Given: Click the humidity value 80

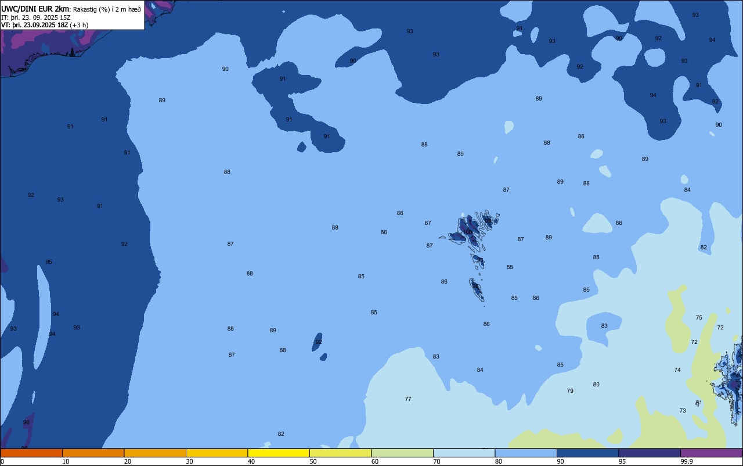Looking at the screenshot, I should 596,384.
